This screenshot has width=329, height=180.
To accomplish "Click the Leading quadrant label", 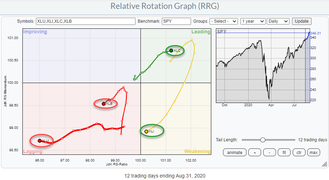I will [201, 32].
